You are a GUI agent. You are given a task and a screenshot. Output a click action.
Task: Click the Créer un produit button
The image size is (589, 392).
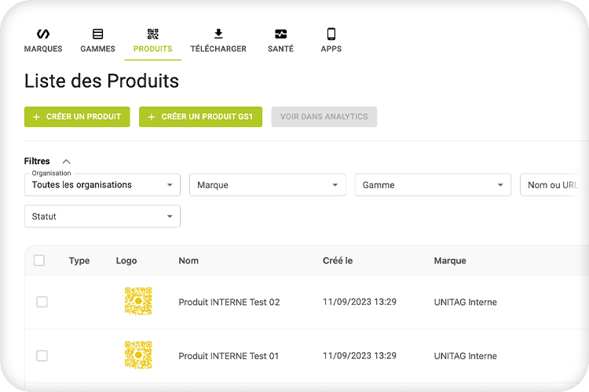pyautogui.click(x=77, y=117)
